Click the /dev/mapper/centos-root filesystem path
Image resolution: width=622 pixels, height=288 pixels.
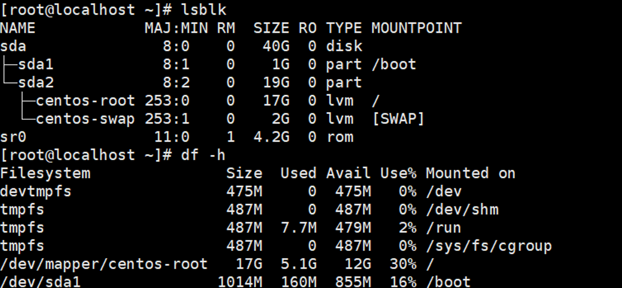tap(104, 264)
